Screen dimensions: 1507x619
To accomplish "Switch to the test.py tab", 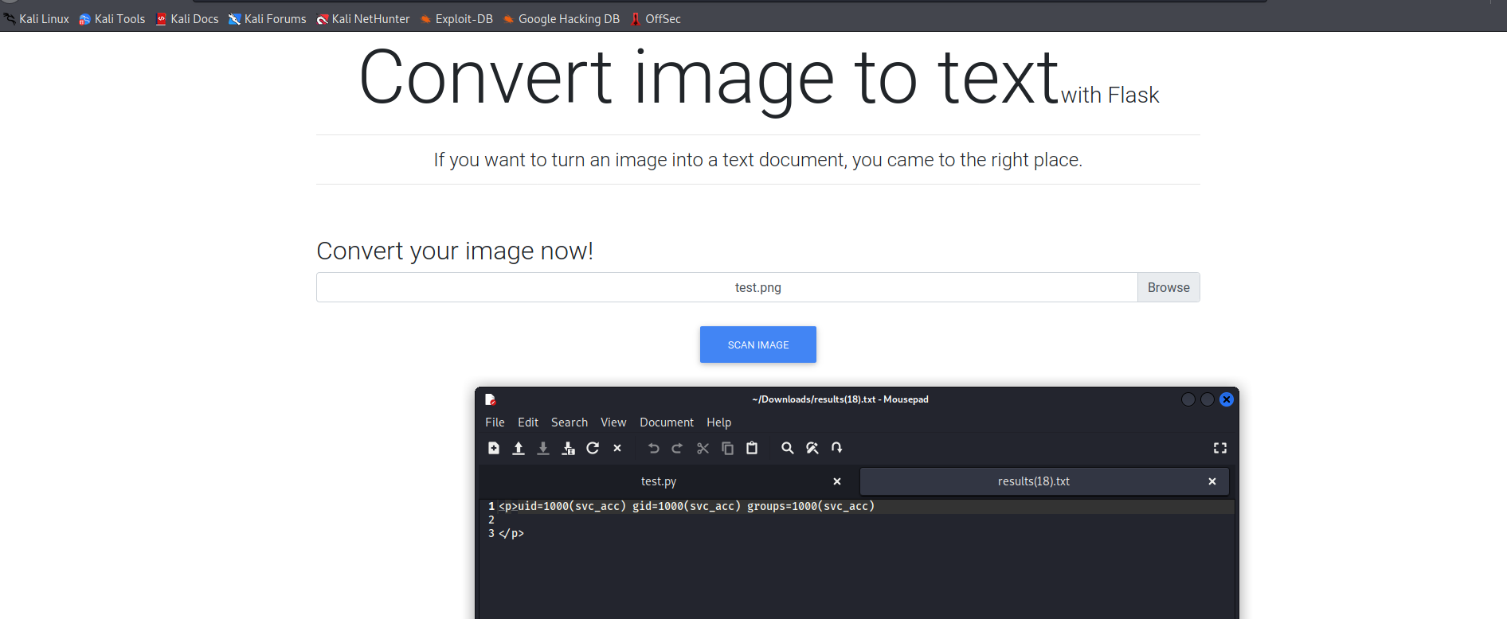I will [x=659, y=481].
